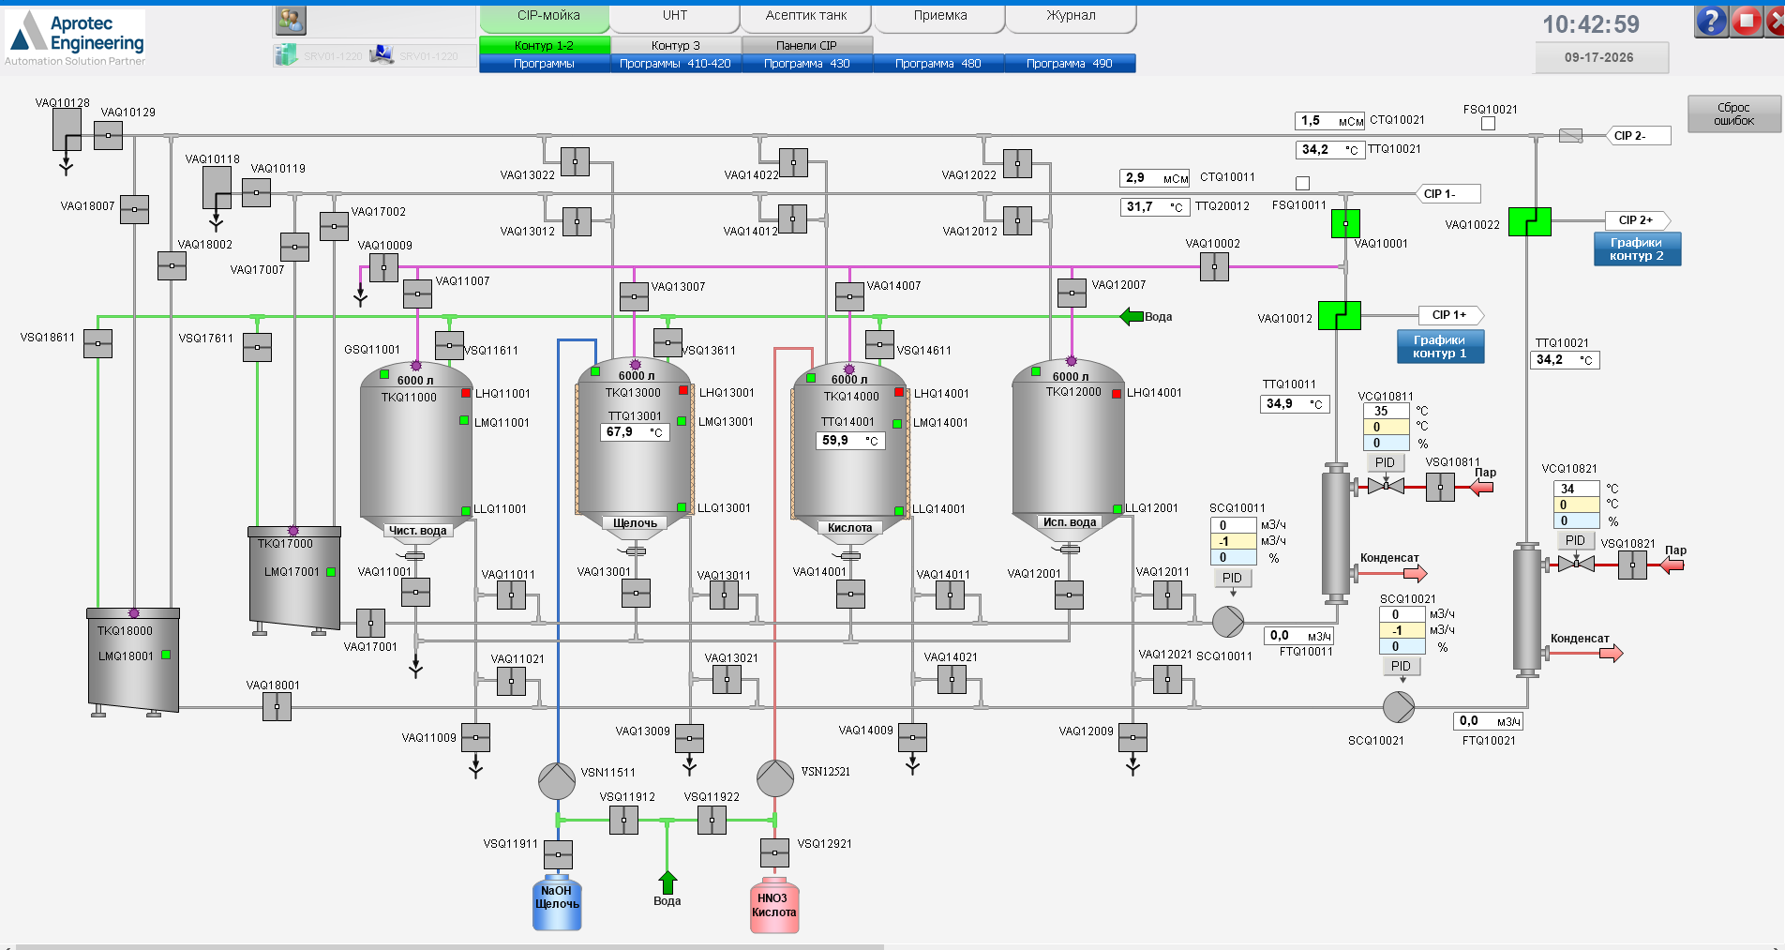Click valve VAQ18007
The image size is (1785, 950).
pyautogui.click(x=134, y=209)
